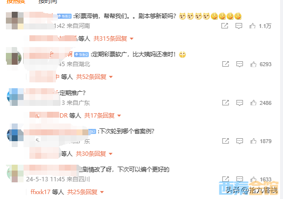283x199 pixels.
Task: Switch to the 按时间 sort tab
Action: [x=48, y=1]
